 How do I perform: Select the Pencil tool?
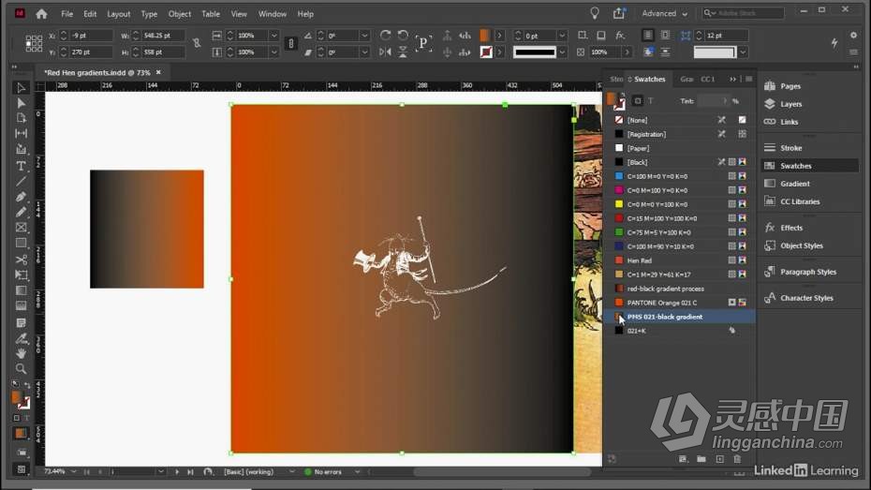point(21,212)
